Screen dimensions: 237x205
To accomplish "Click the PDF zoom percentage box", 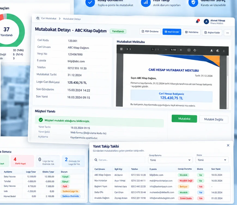I will point(173,50).
